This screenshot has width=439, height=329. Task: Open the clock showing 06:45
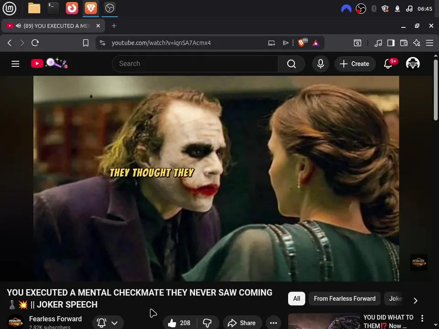pyautogui.click(x=425, y=9)
